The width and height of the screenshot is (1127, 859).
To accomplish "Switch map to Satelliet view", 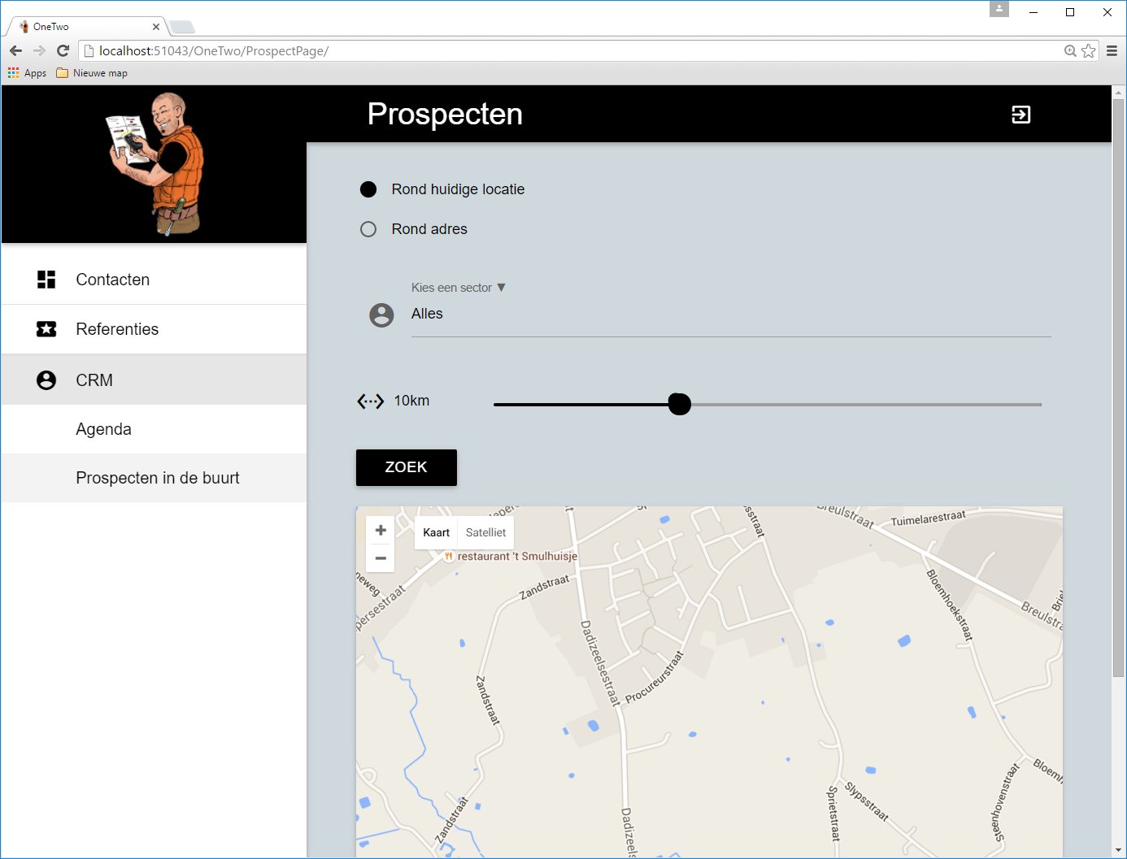I will [x=485, y=532].
